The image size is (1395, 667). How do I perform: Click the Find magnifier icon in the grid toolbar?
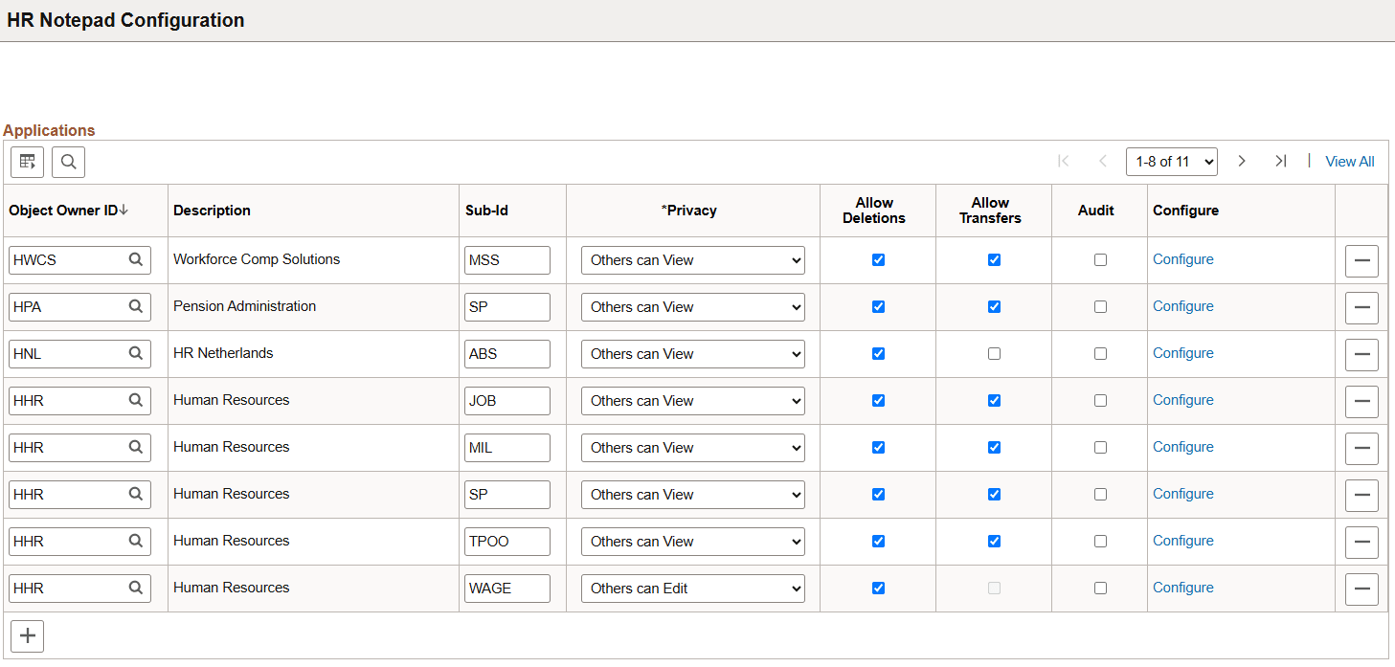(x=68, y=162)
